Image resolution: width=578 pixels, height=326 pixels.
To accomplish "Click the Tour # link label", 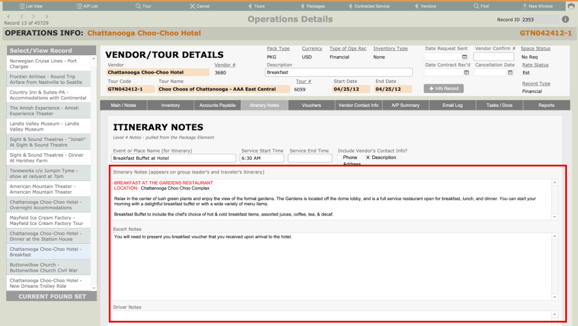I will 303,81.
